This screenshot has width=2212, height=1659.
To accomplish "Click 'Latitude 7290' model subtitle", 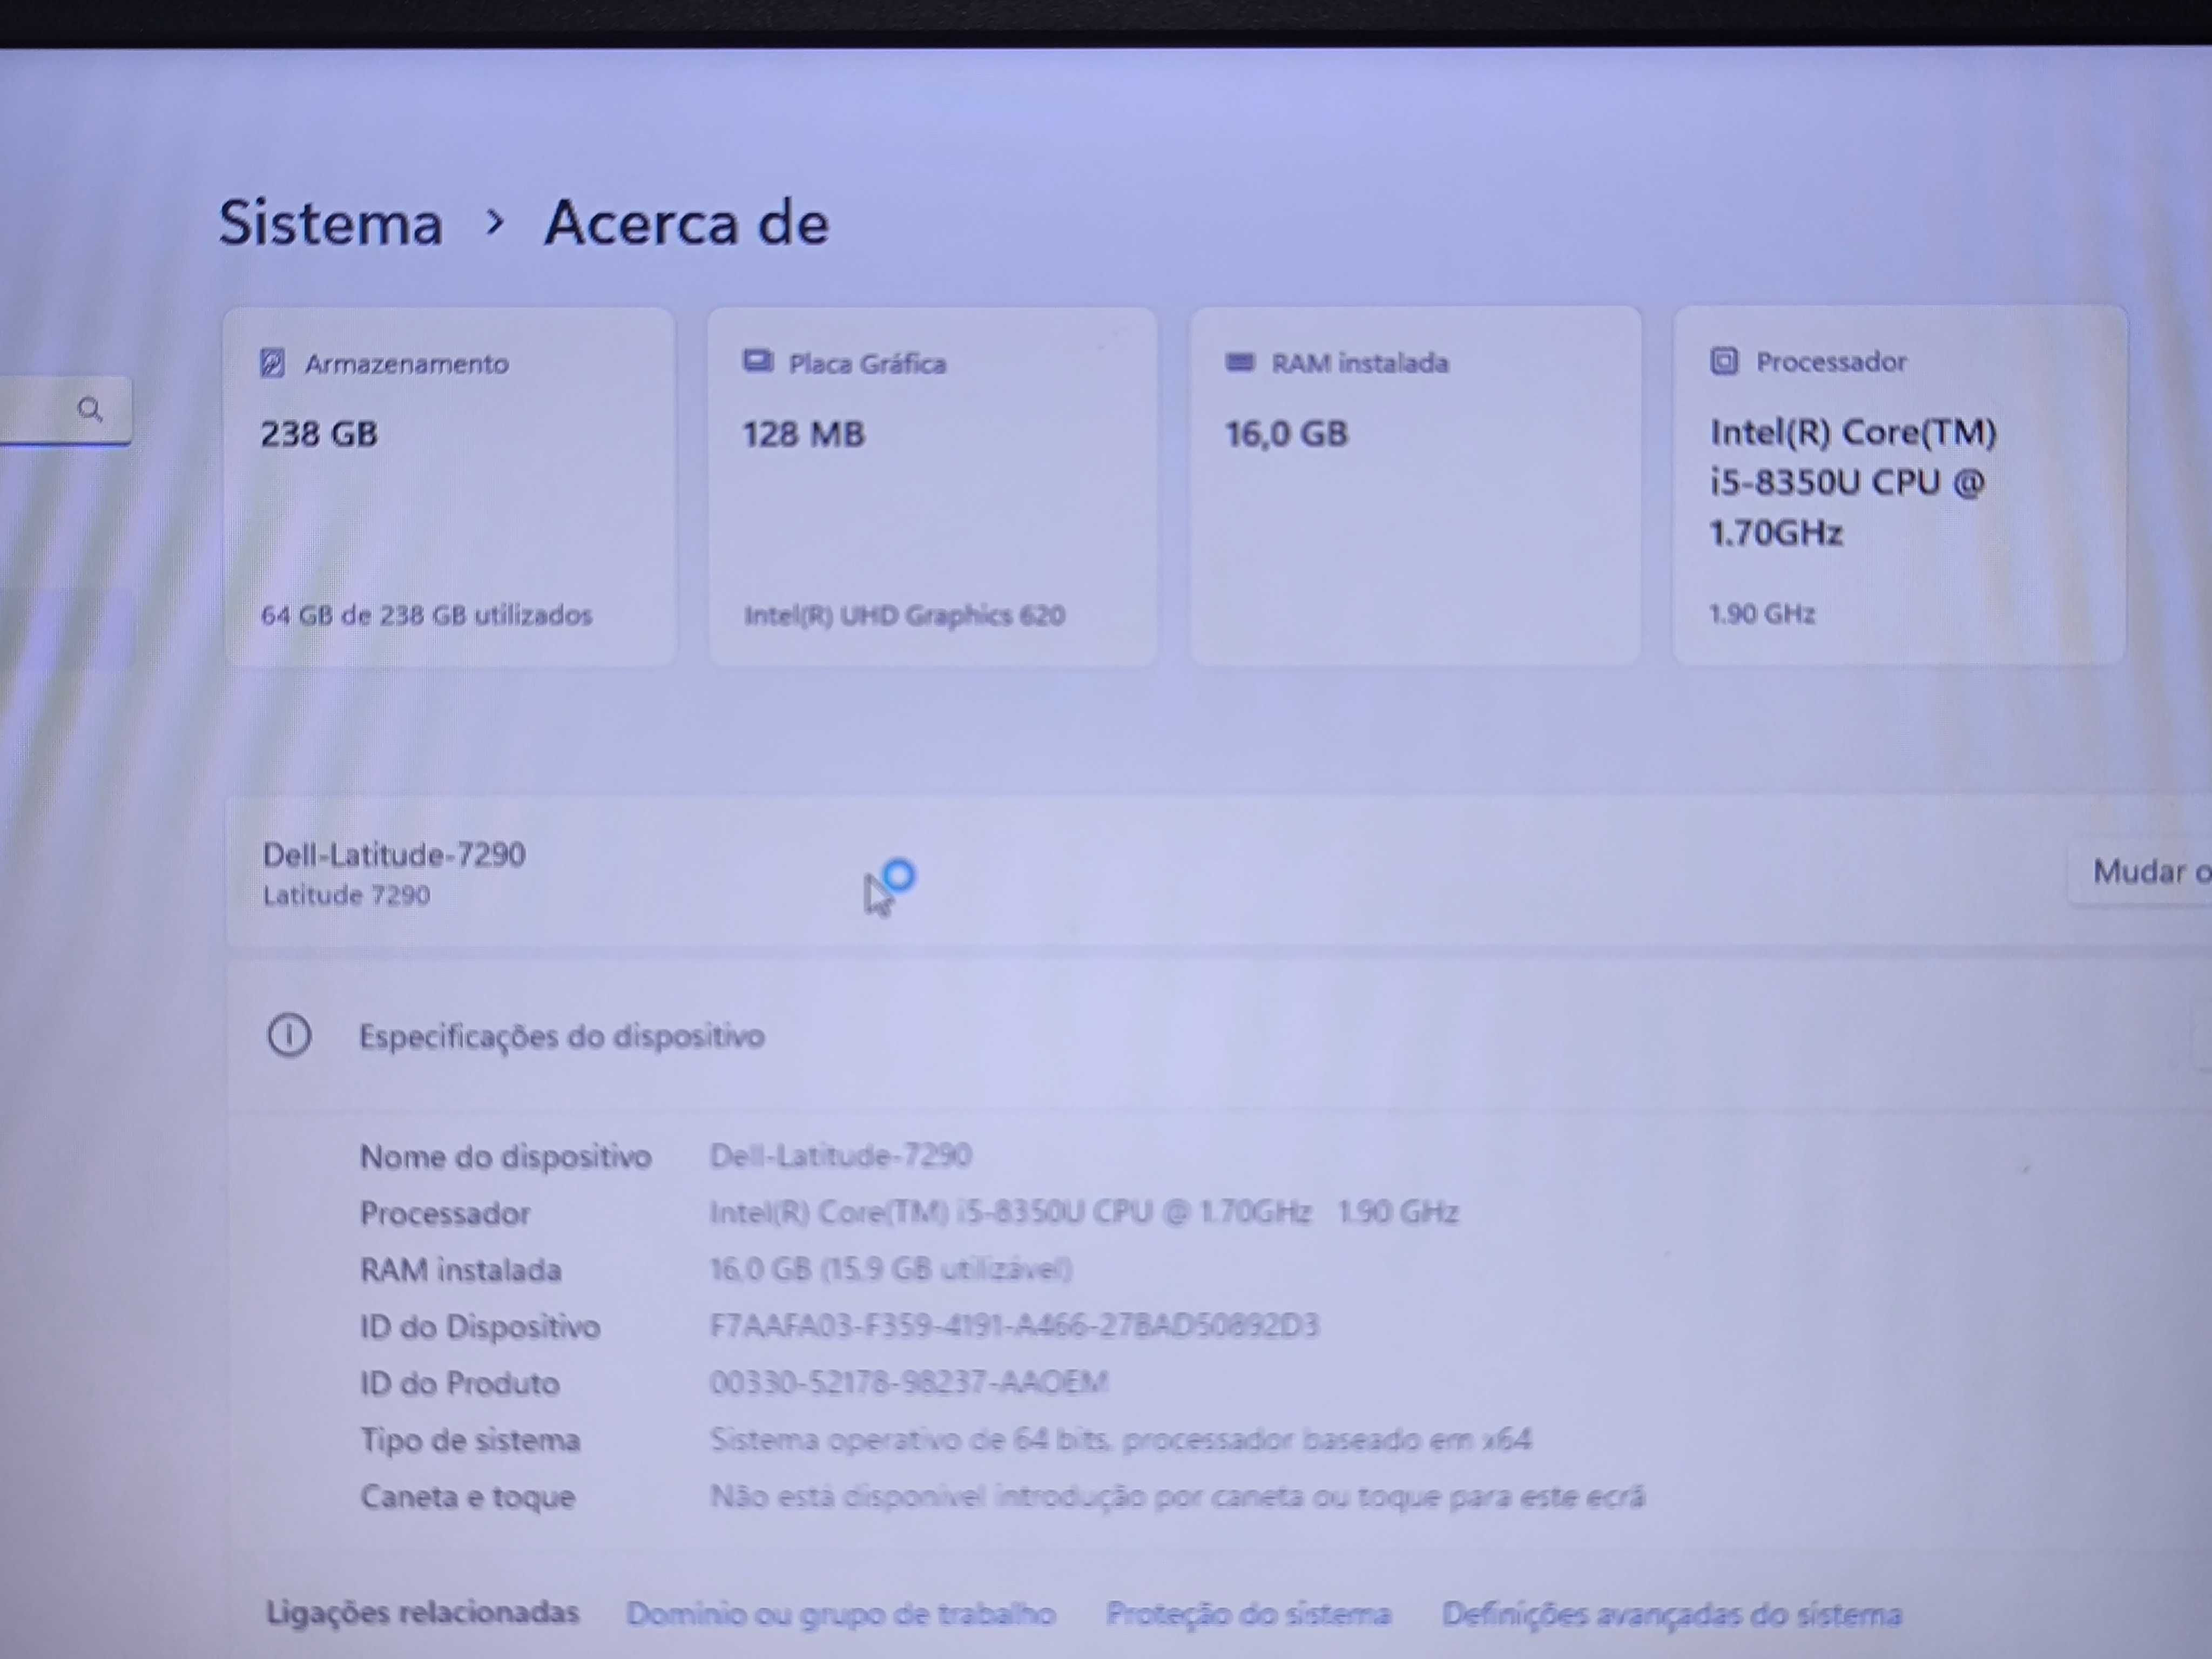I will (346, 895).
